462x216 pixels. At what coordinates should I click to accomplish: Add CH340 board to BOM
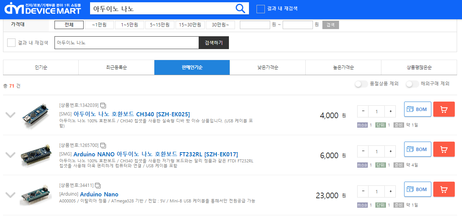pyautogui.click(x=417, y=109)
